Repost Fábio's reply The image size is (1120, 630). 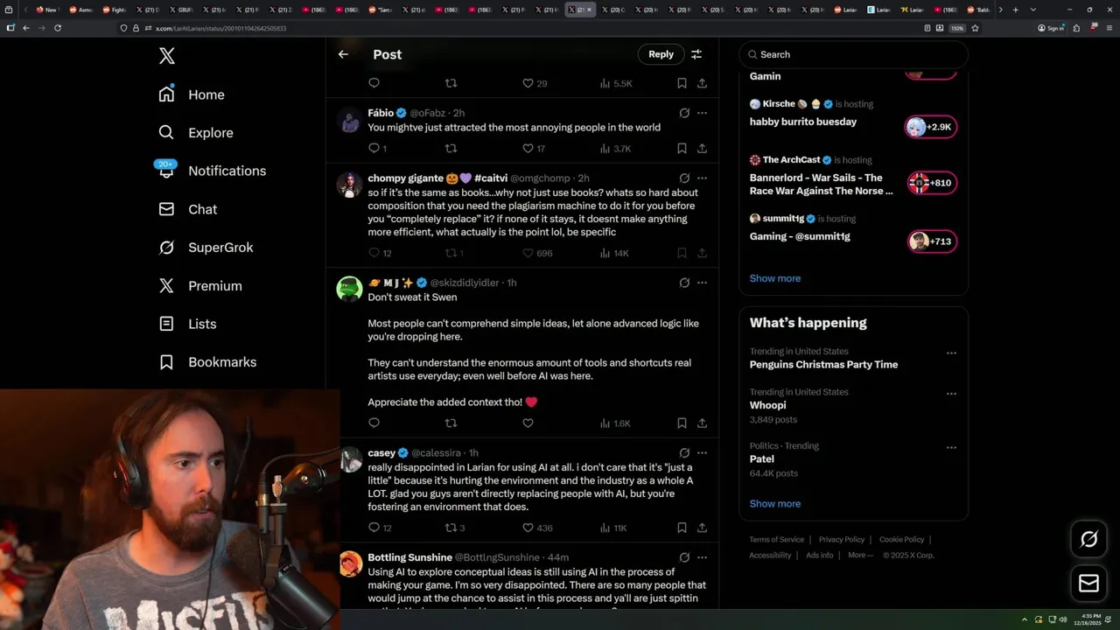coord(451,149)
